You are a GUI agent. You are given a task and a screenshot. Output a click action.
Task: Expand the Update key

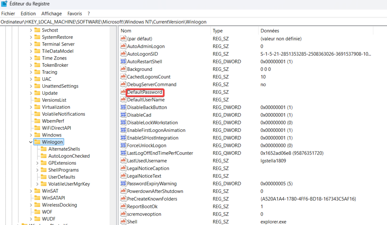pos(31,93)
